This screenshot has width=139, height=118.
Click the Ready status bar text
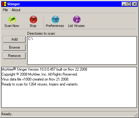[x=7, y=114]
